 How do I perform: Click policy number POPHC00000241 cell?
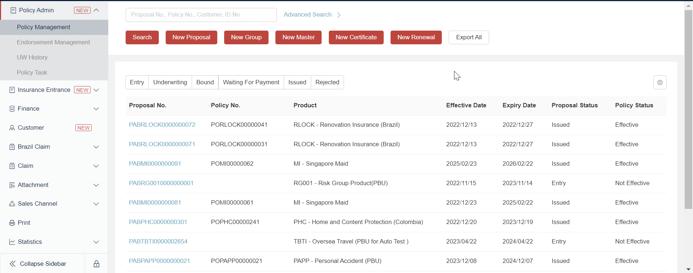pos(235,222)
